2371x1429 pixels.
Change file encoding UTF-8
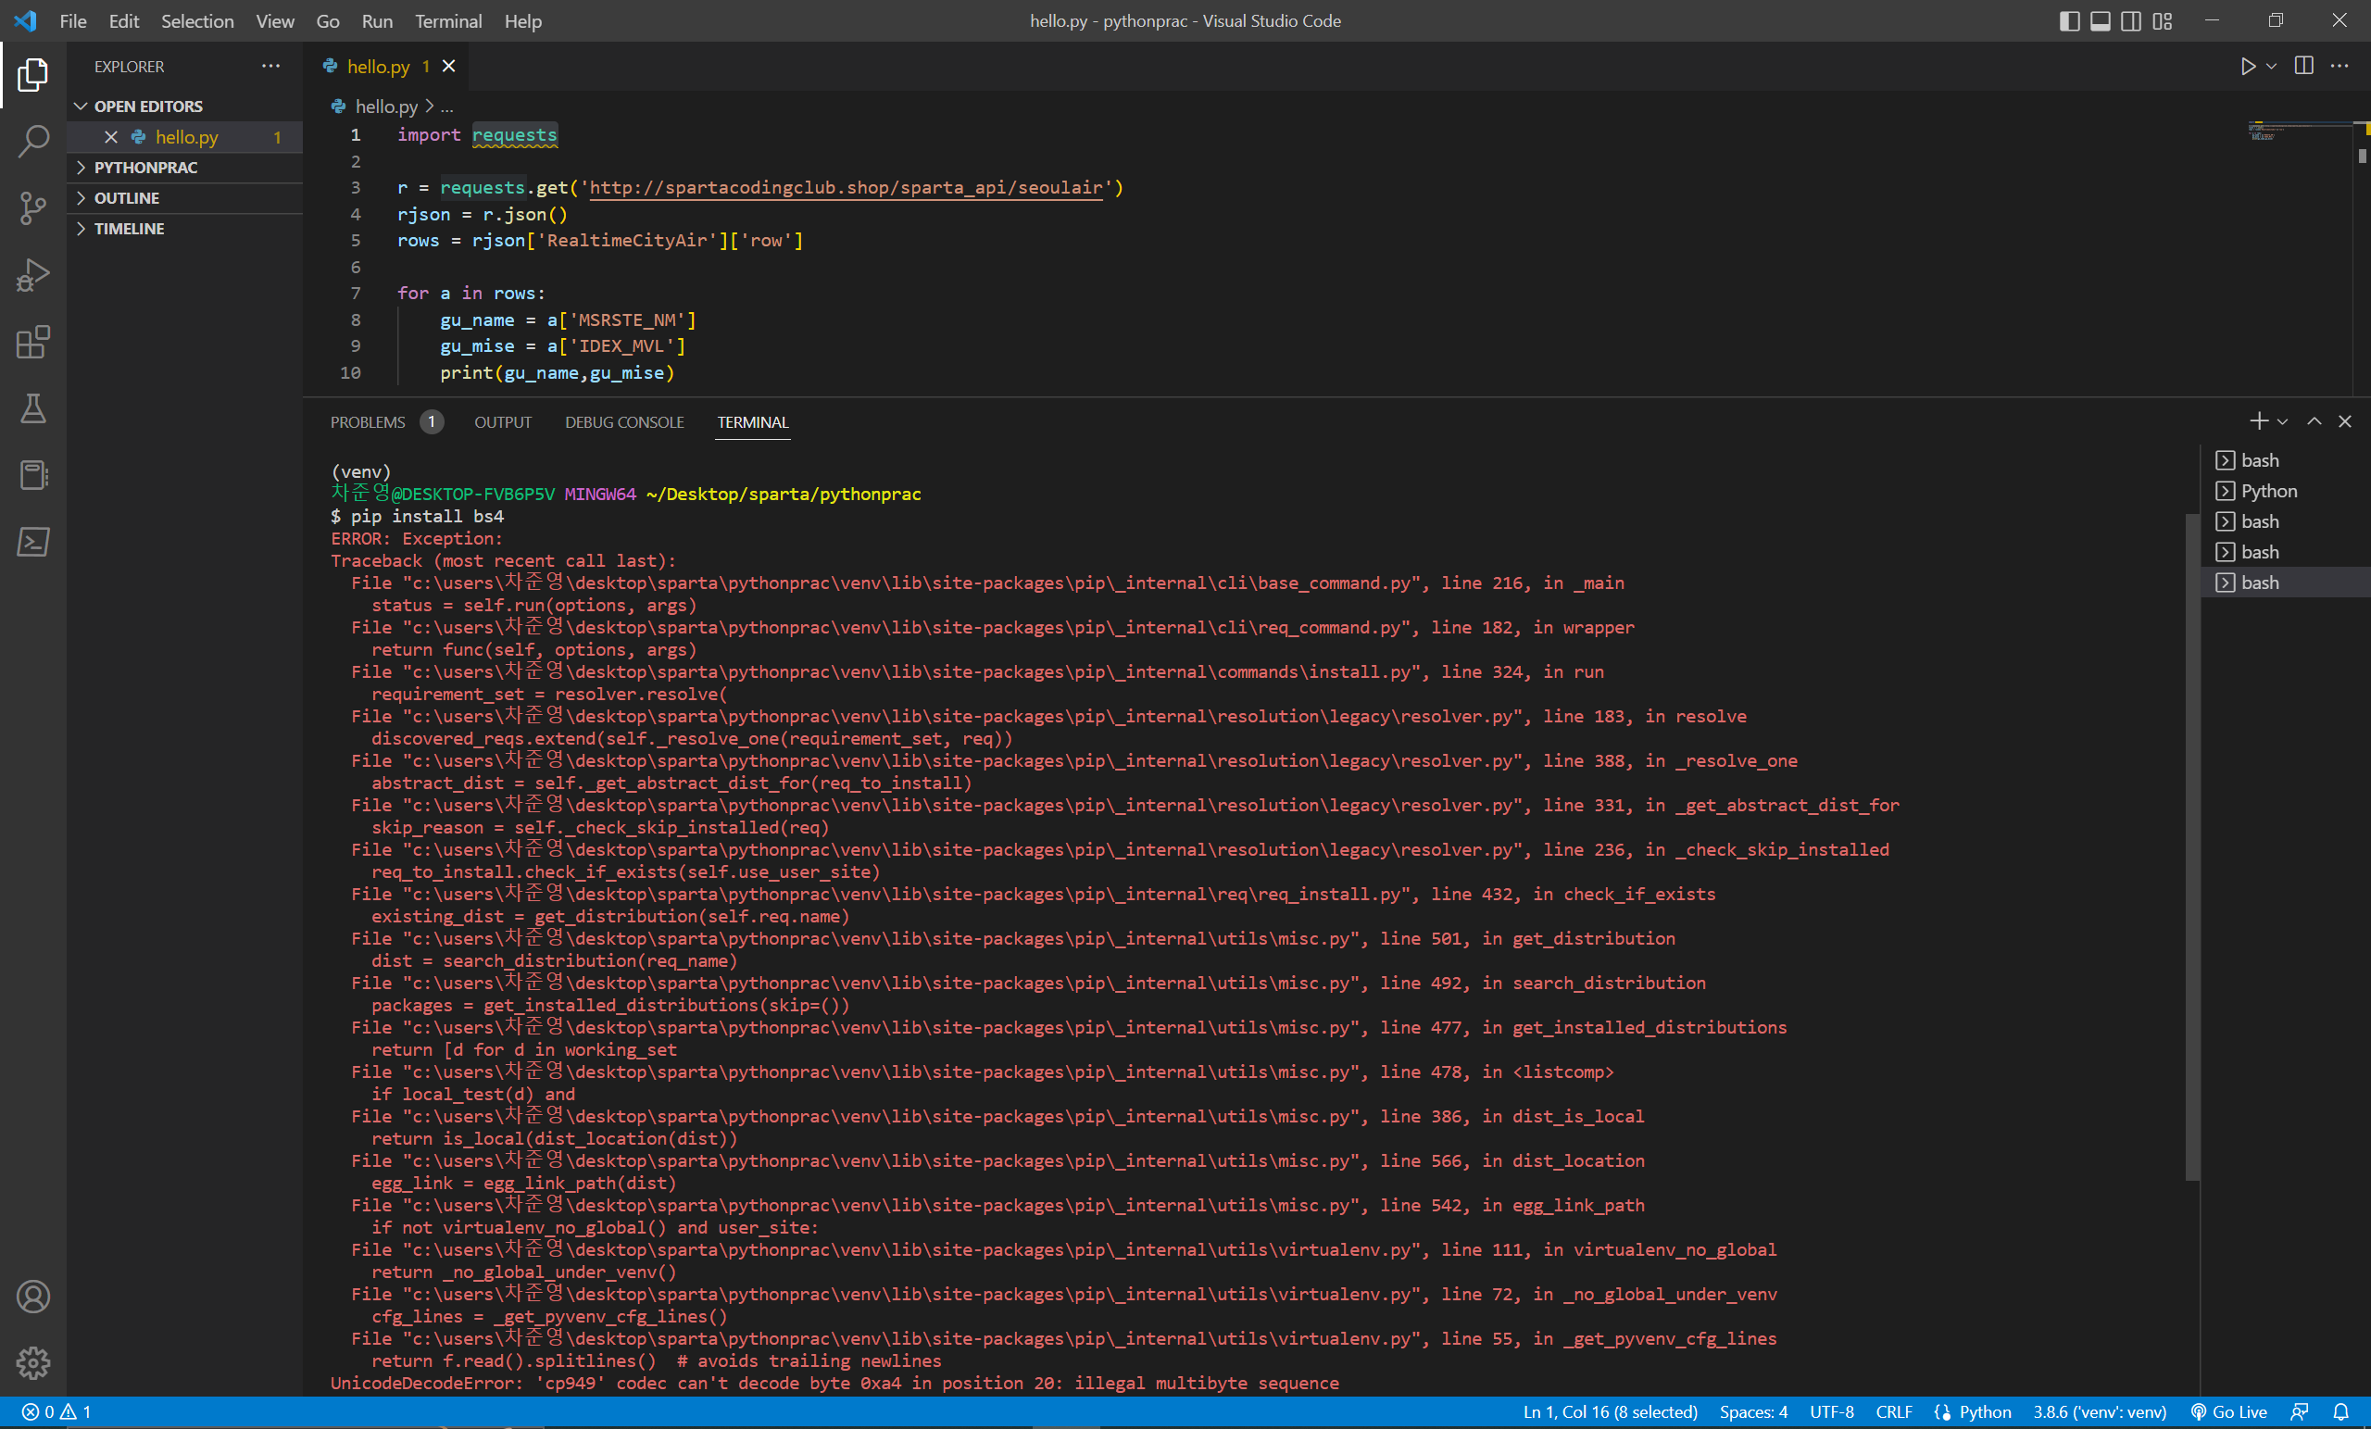click(x=1832, y=1411)
